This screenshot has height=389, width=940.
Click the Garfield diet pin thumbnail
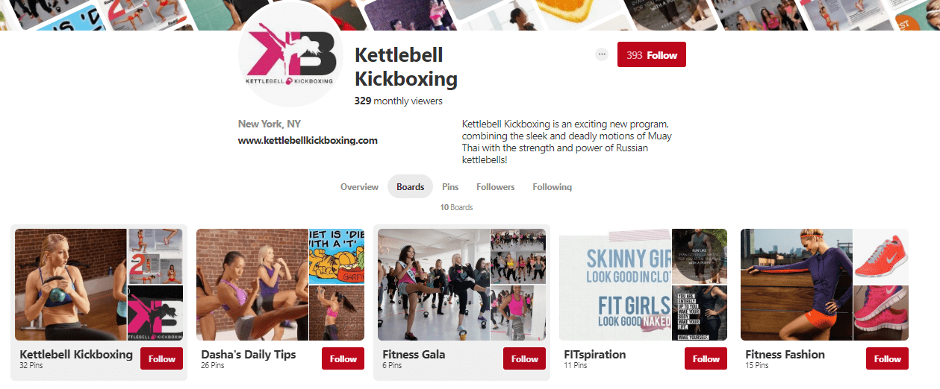[x=337, y=256]
